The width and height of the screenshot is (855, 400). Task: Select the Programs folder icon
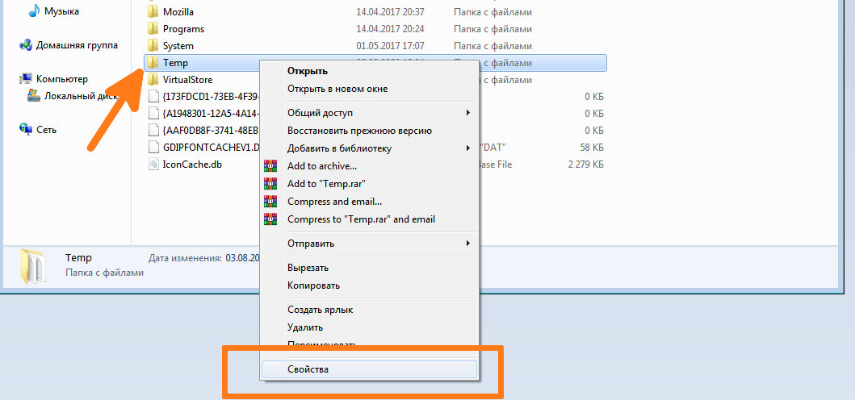pos(153,29)
